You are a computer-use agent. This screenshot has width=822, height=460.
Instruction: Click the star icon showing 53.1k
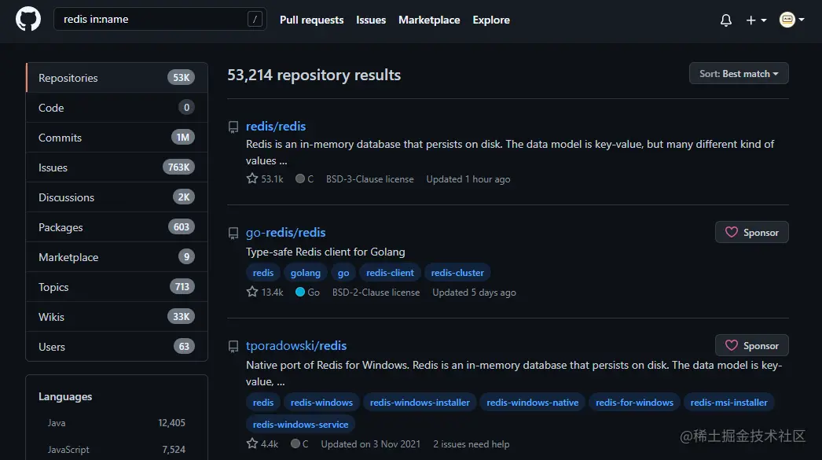pos(252,178)
